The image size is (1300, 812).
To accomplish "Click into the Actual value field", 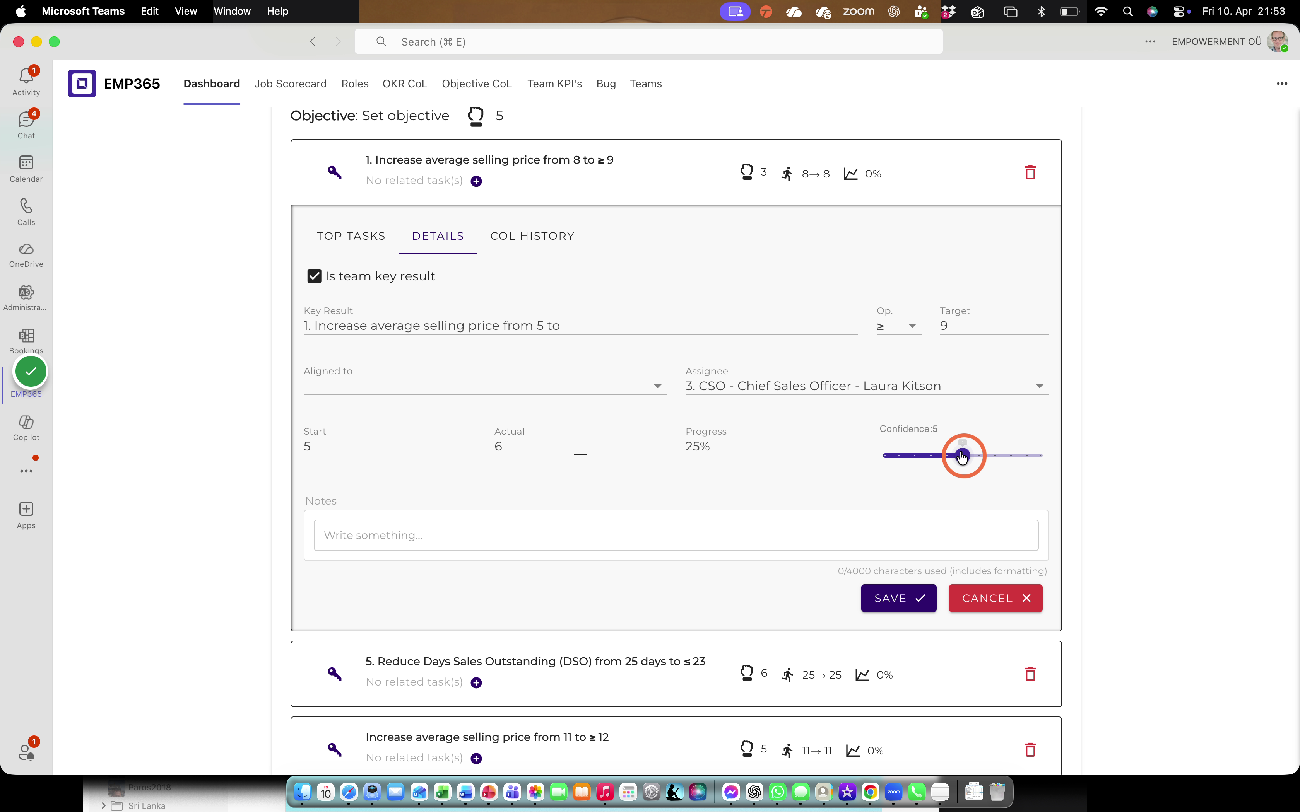I will (580, 446).
